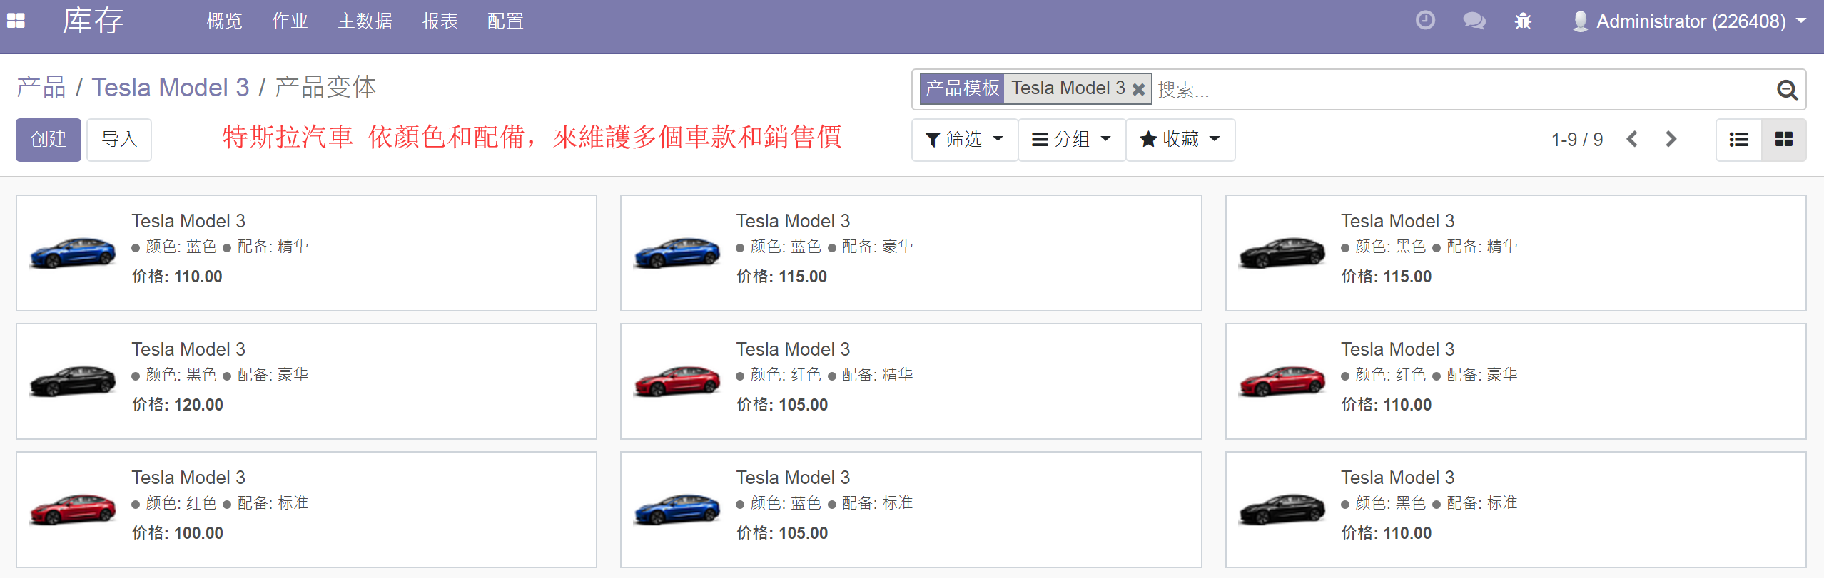Open the apps grid menu icon
The height and width of the screenshot is (578, 1824).
[16, 21]
